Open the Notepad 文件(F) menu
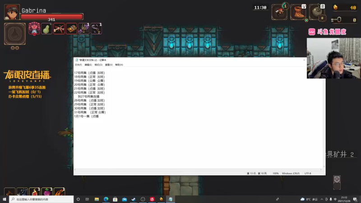 point(78,65)
